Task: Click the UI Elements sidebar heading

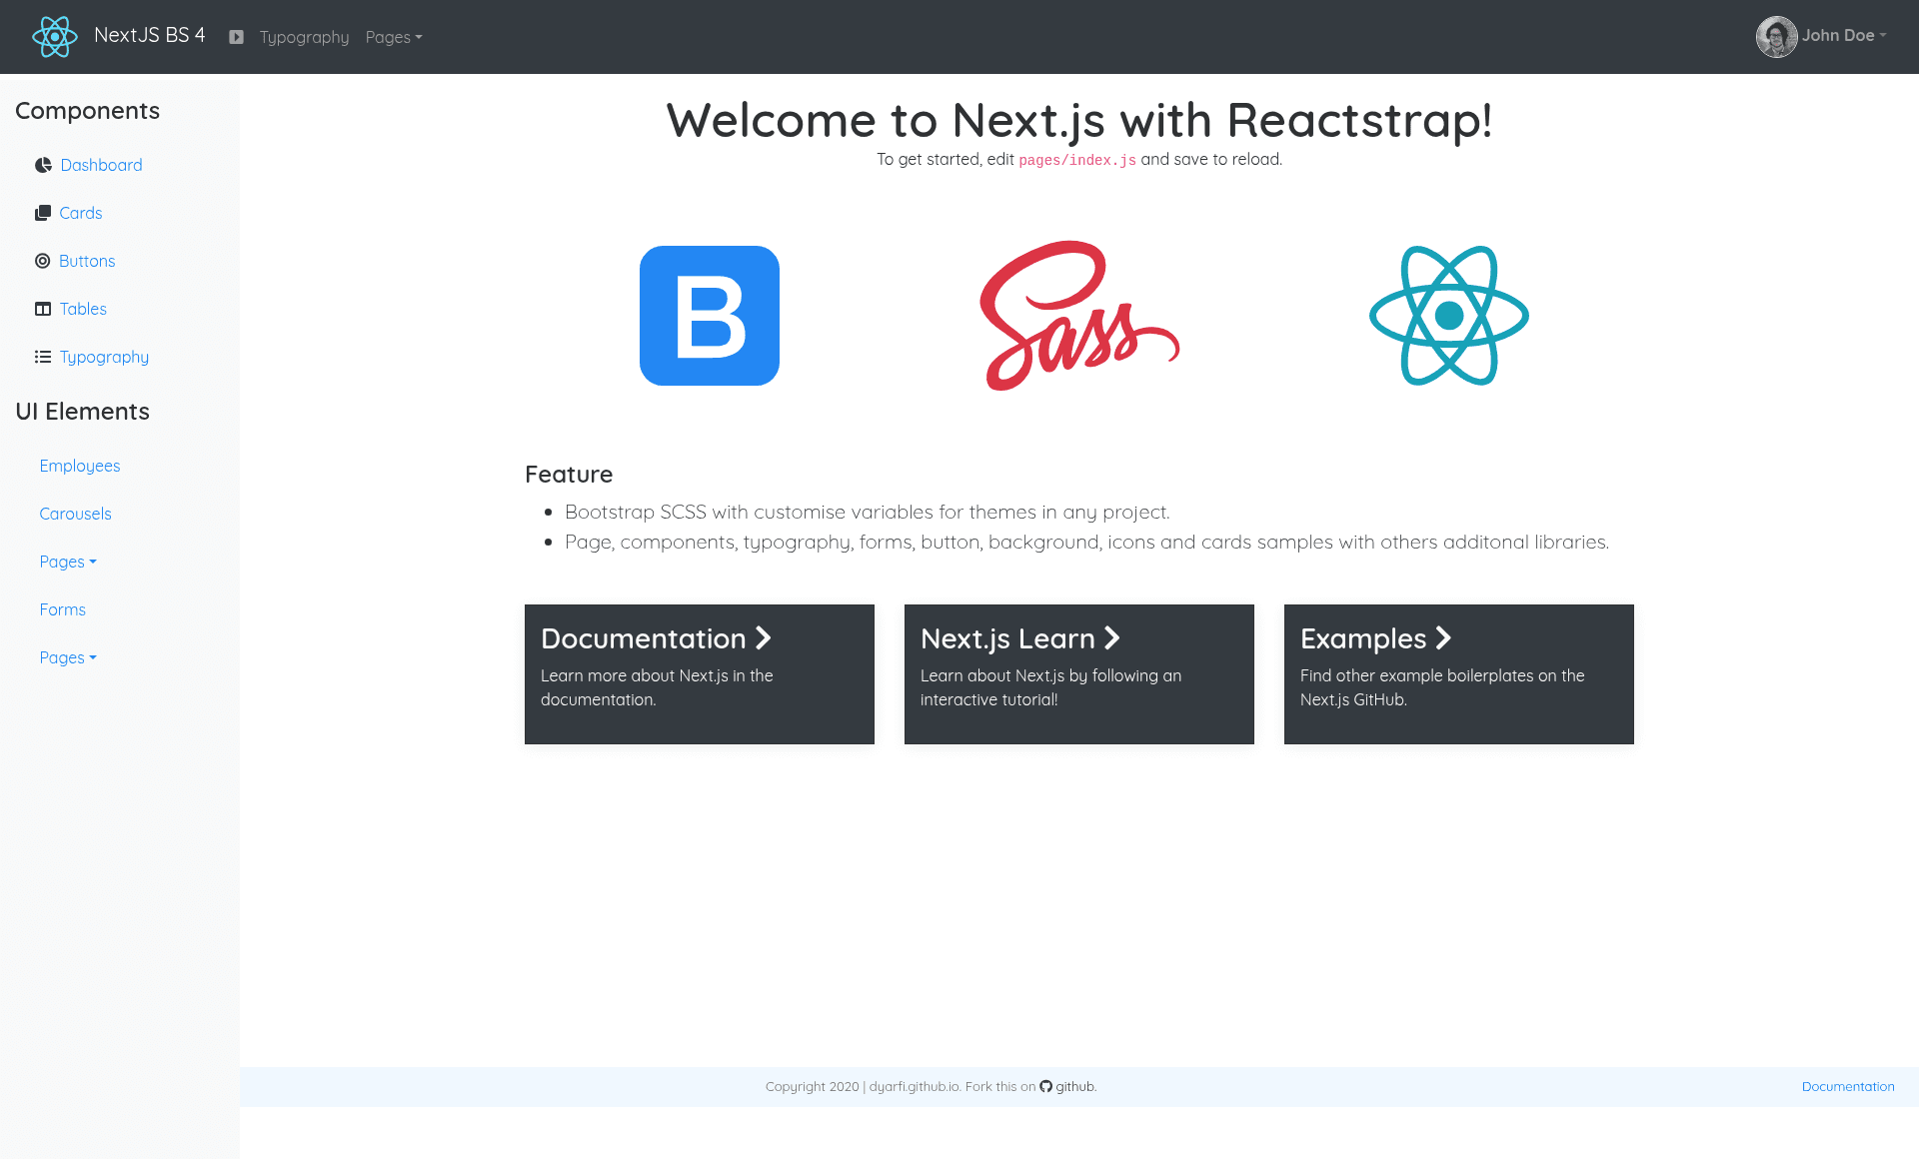Action: click(x=83, y=412)
